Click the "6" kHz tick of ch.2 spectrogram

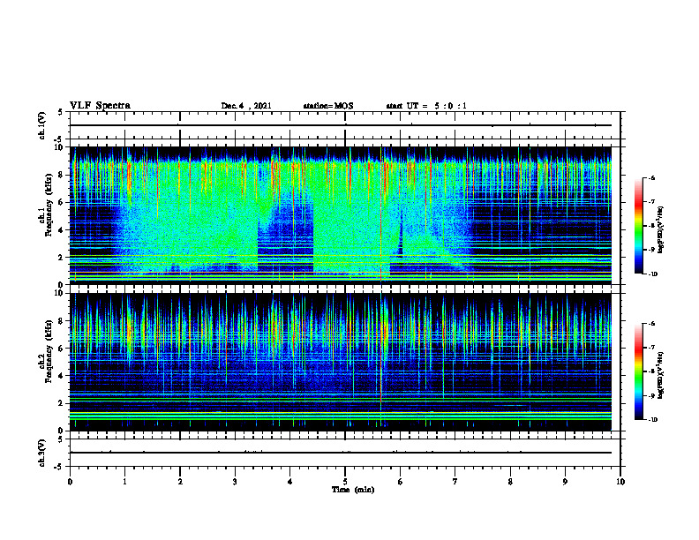coord(62,349)
